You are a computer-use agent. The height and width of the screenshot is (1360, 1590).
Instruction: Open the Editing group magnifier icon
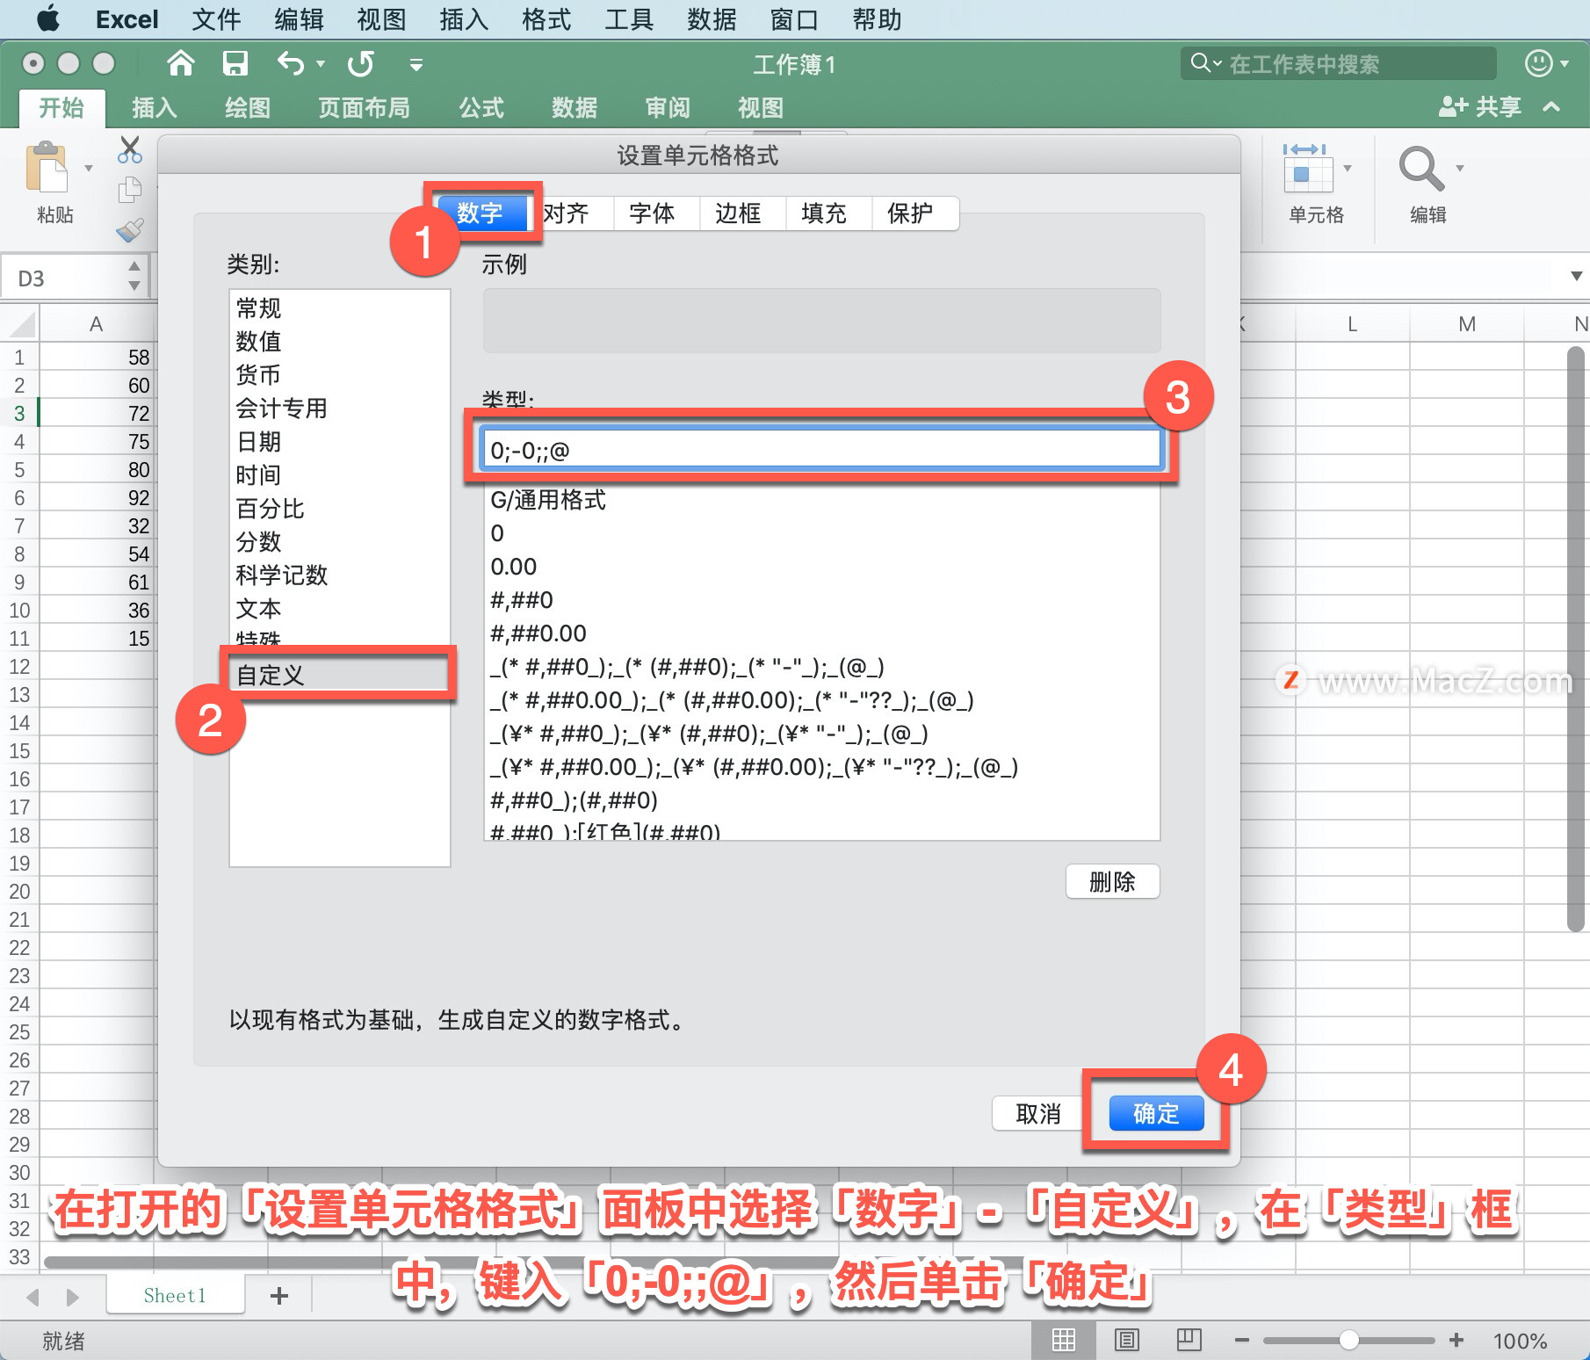tap(1421, 168)
